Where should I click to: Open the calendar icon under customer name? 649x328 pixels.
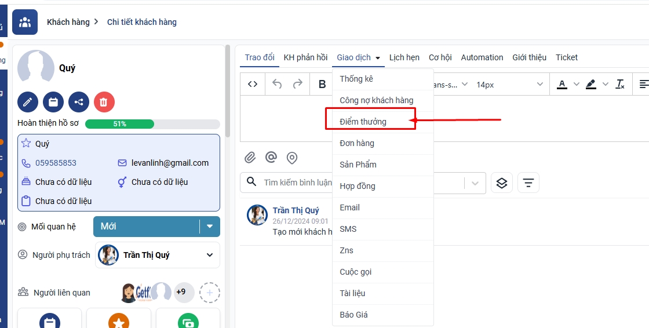point(53,102)
